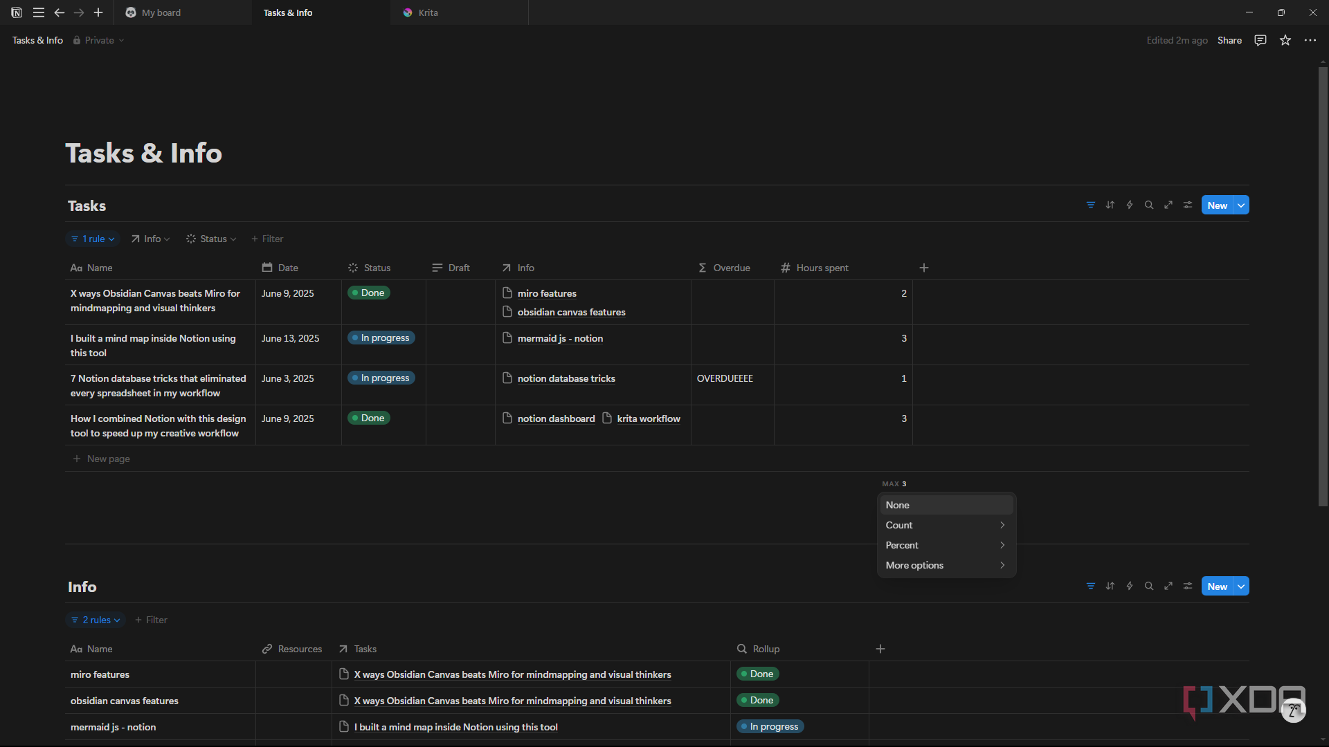1329x747 pixels.
Task: Open view settings icon in Tasks toolbar
Action: pyautogui.click(x=1188, y=205)
